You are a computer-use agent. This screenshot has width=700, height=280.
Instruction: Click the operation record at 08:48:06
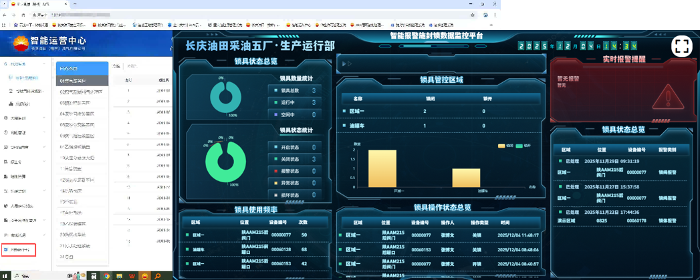click(x=440, y=250)
